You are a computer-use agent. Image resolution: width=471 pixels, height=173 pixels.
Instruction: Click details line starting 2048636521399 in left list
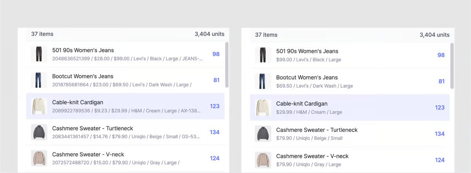[x=128, y=59]
